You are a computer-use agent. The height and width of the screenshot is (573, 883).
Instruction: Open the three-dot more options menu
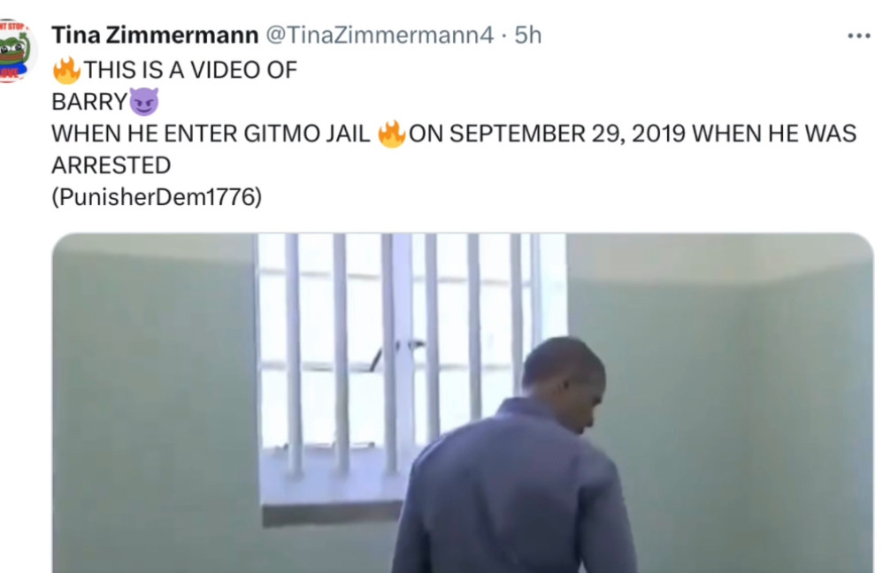[x=858, y=36]
